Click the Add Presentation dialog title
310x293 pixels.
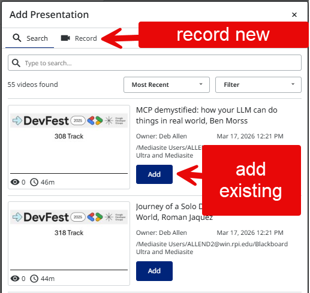pyautogui.click(x=49, y=15)
